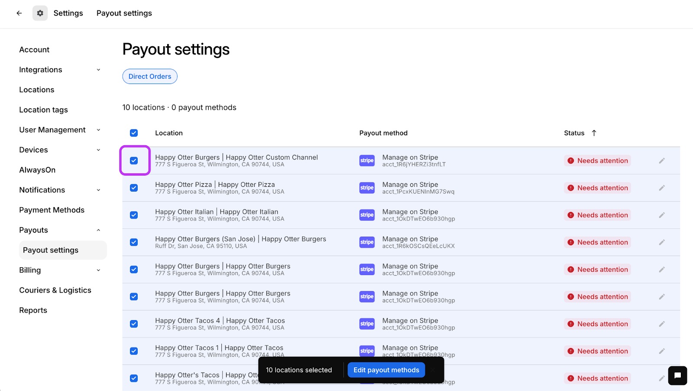Go to Location tags page
Screen dimensions: 693x391
point(43,110)
